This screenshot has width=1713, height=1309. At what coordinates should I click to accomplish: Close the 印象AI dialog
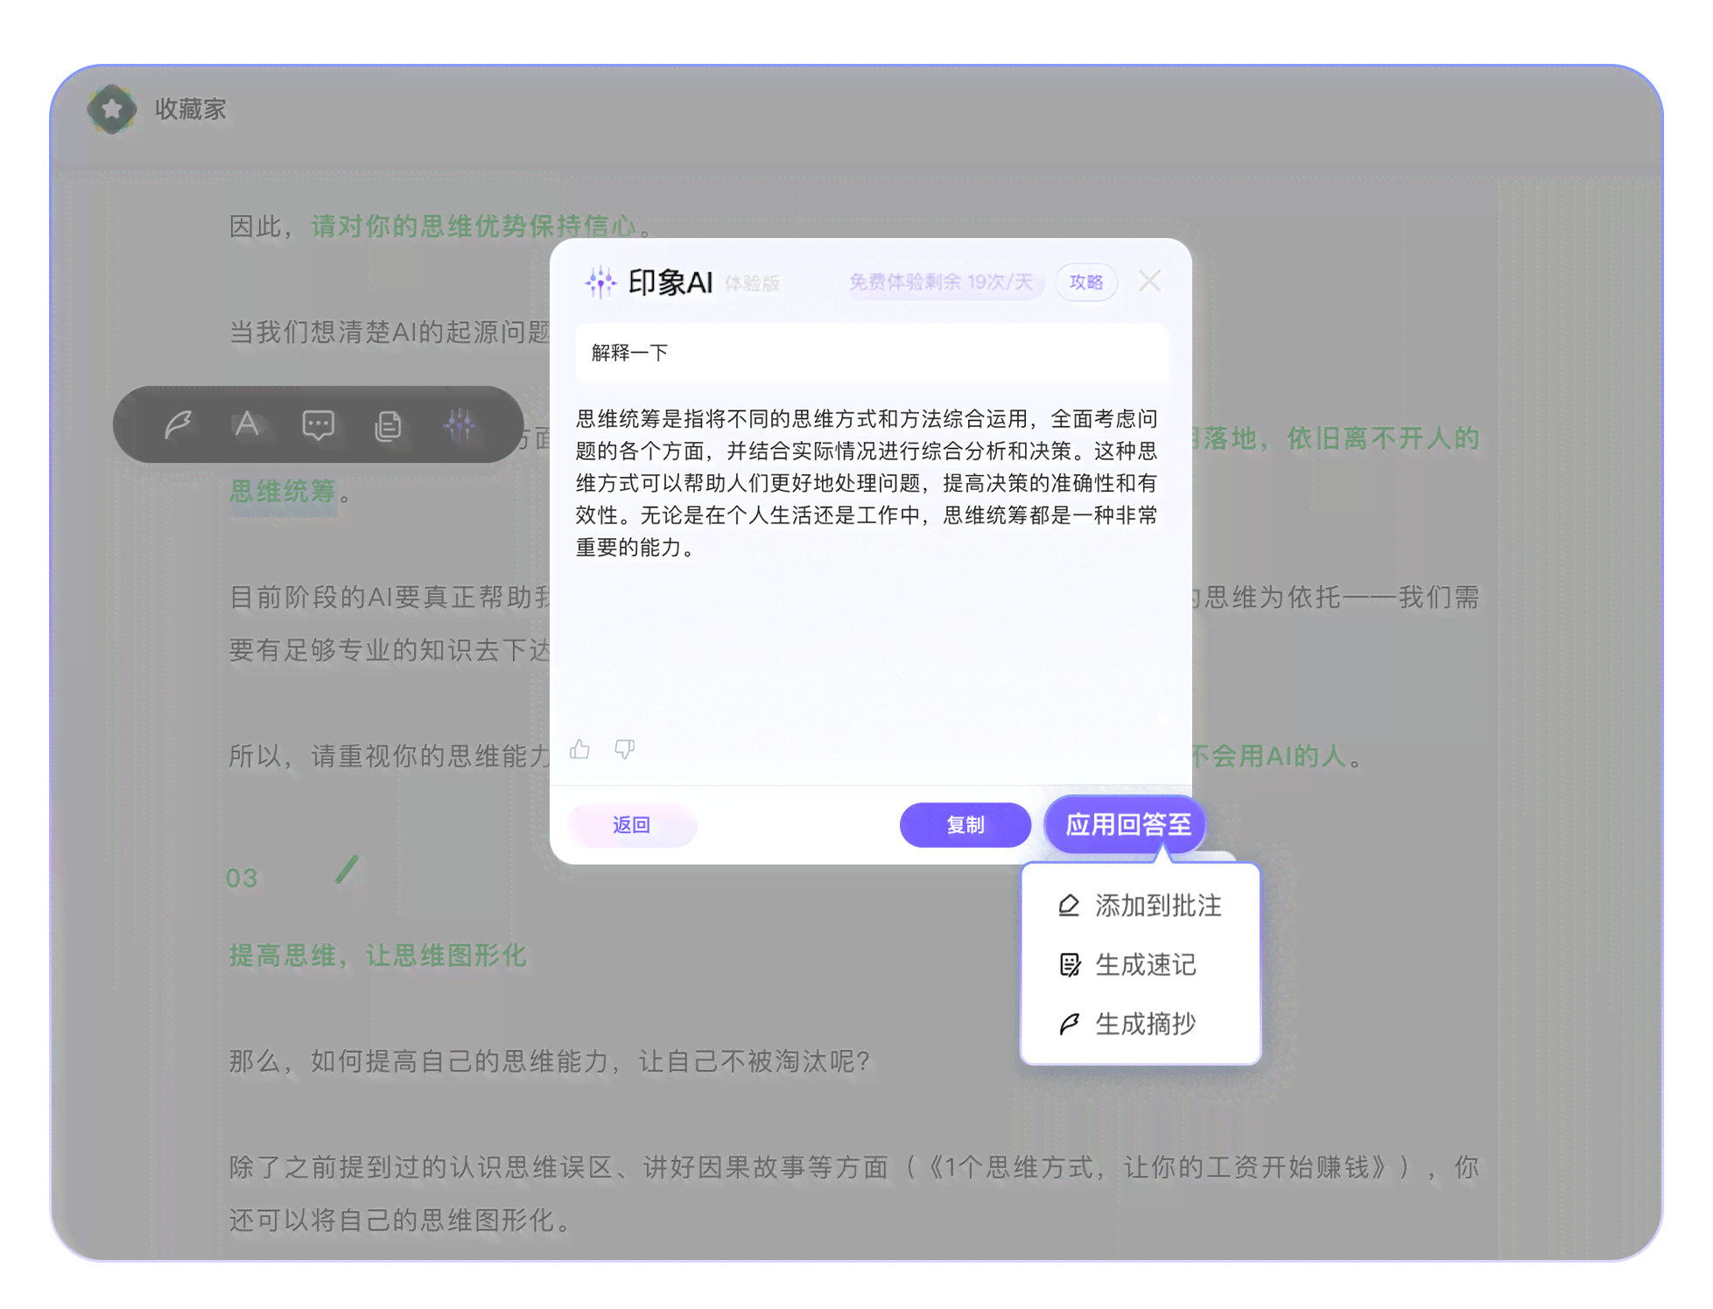tap(1150, 281)
